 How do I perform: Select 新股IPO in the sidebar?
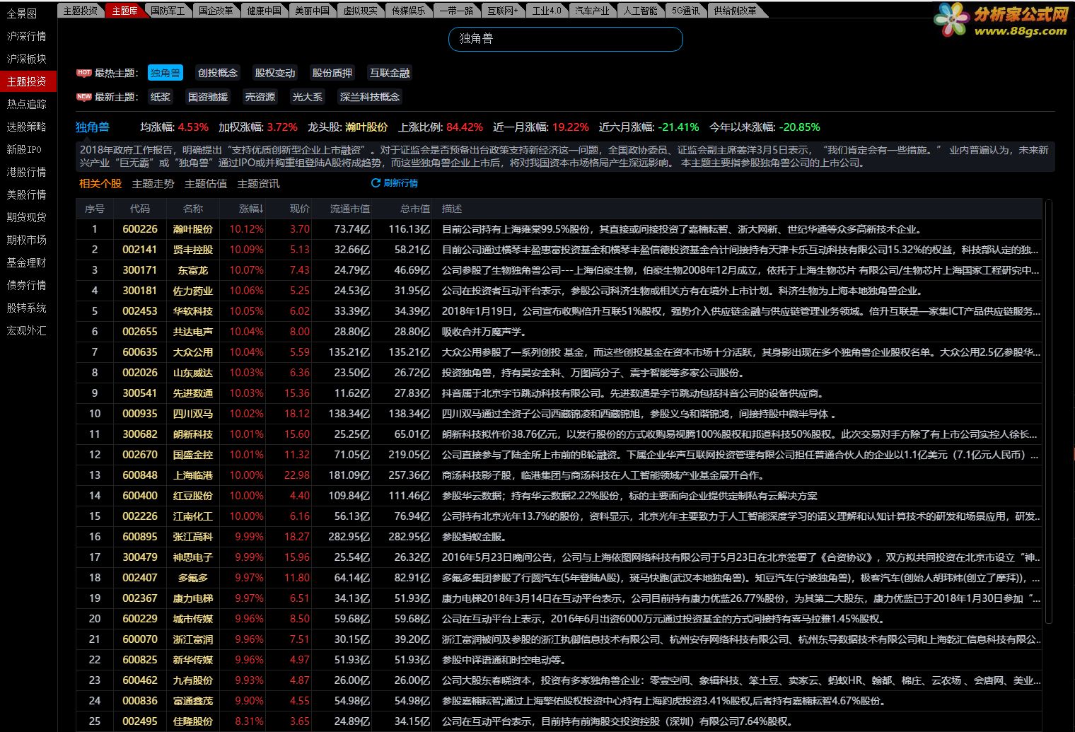coord(25,149)
